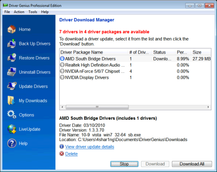Click the 0.00% value for Realtek audio
This screenshot has height=172, width=217.
tap(183, 65)
